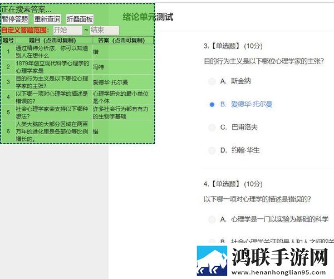
Task: Choose option C 巴甫洛夫
Action: tap(212, 128)
